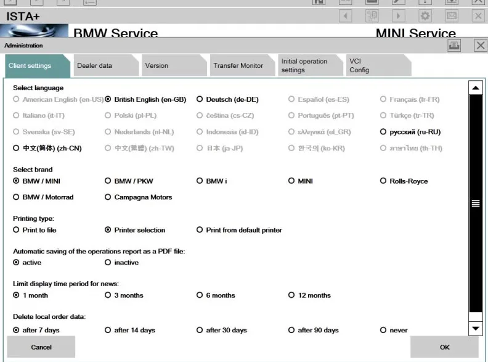Click the čeština (cs-CZ) language option
The height and width of the screenshot is (362, 488).
coord(226,115)
